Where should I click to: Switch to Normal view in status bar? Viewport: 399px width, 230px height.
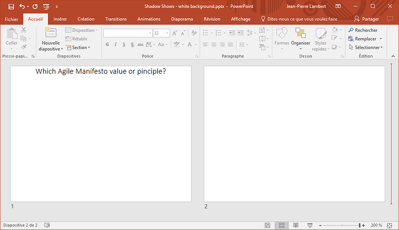[267, 226]
